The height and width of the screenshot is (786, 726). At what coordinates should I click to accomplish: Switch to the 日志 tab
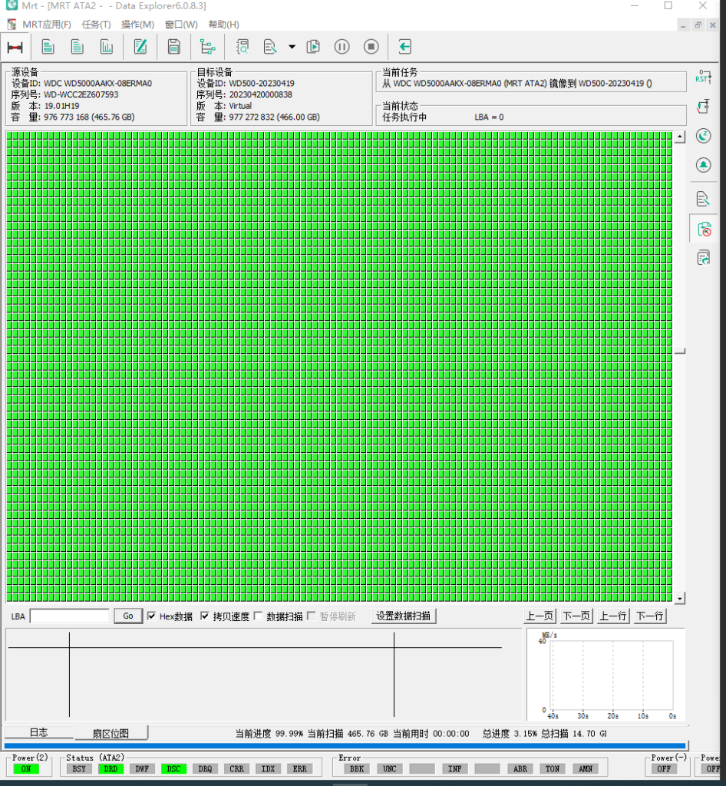(x=38, y=732)
